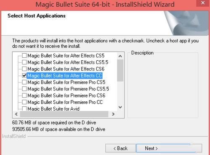Select the After Effects CS6 item text

[x=66, y=69]
